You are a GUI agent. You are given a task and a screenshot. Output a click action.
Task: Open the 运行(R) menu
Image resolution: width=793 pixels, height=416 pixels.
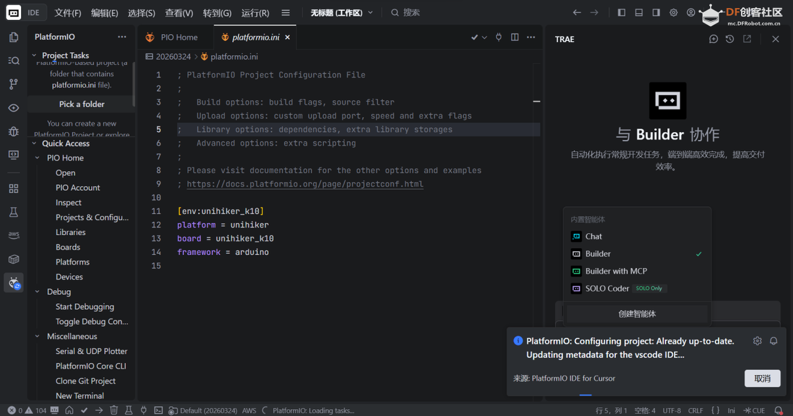255,12
